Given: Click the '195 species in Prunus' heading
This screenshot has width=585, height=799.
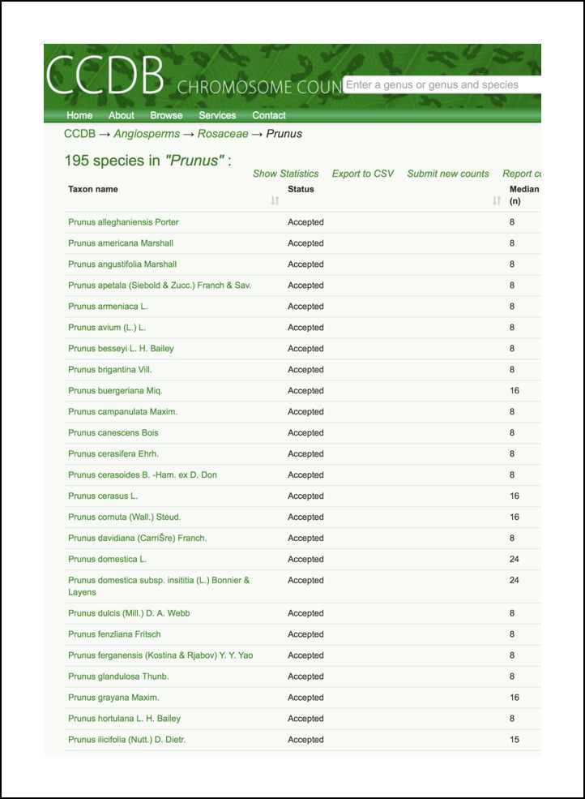Looking at the screenshot, I should (147, 161).
